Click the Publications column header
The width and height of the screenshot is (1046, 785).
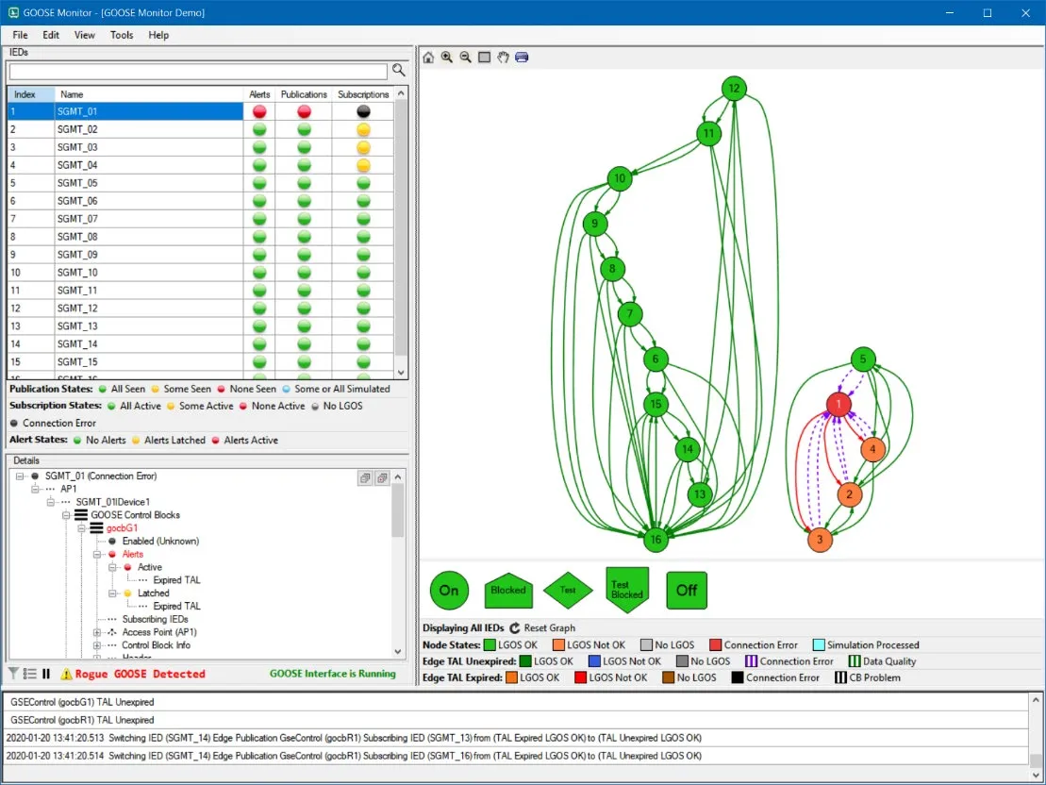click(x=304, y=94)
